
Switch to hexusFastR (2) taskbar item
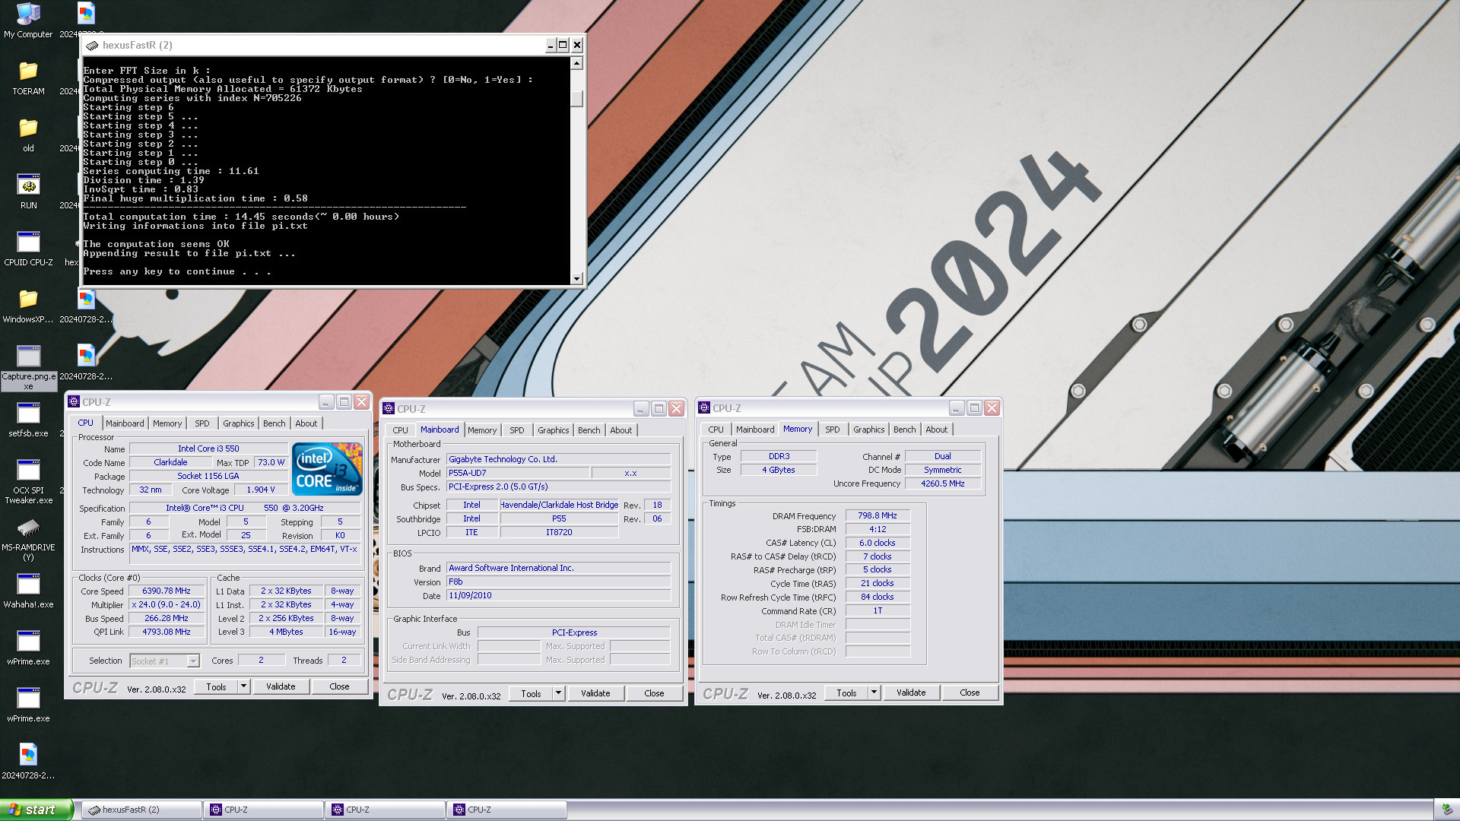point(141,810)
